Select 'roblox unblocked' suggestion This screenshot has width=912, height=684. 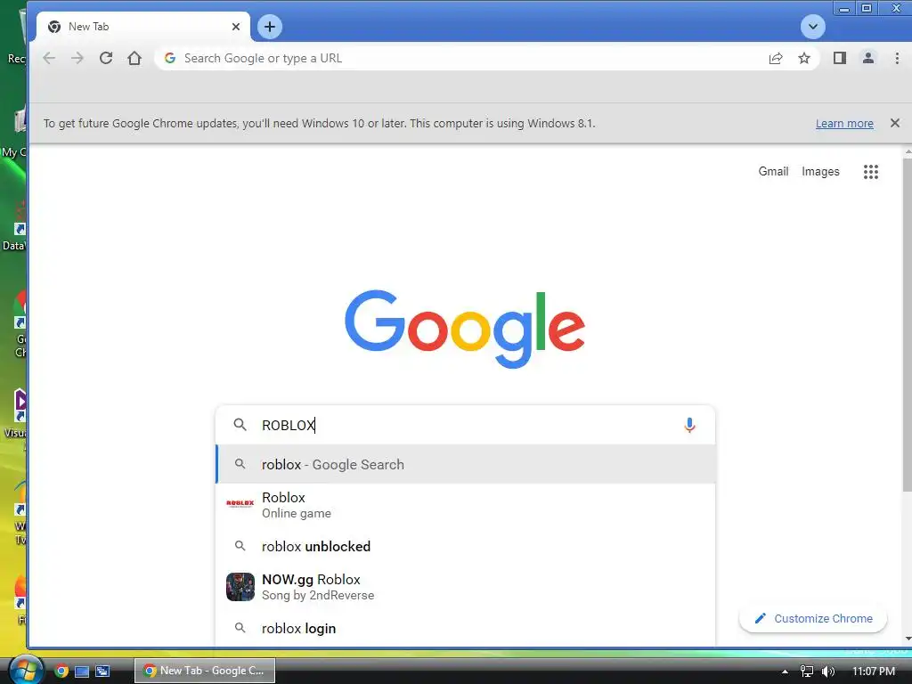point(465,546)
